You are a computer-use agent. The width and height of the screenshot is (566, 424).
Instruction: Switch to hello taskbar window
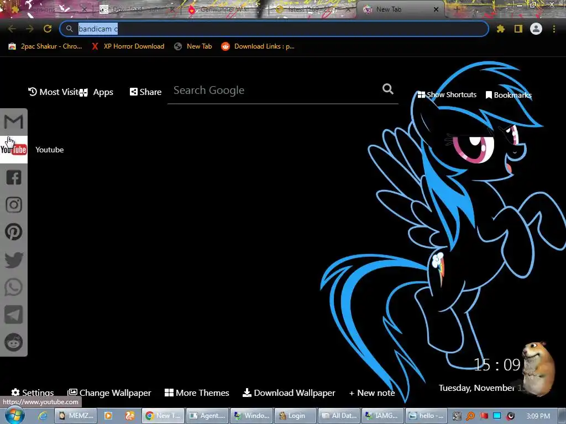pos(427,416)
